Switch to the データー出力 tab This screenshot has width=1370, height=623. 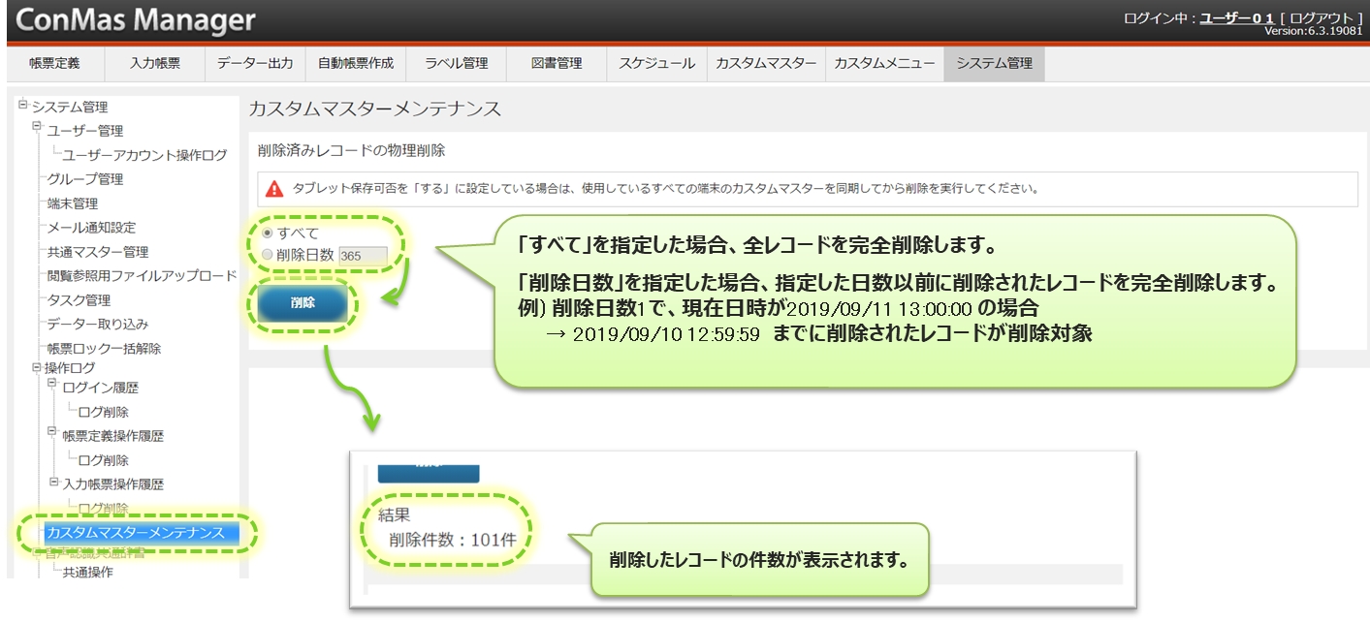tap(255, 63)
